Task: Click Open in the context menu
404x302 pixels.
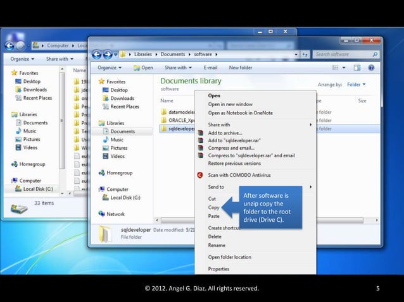Action: [x=214, y=95]
